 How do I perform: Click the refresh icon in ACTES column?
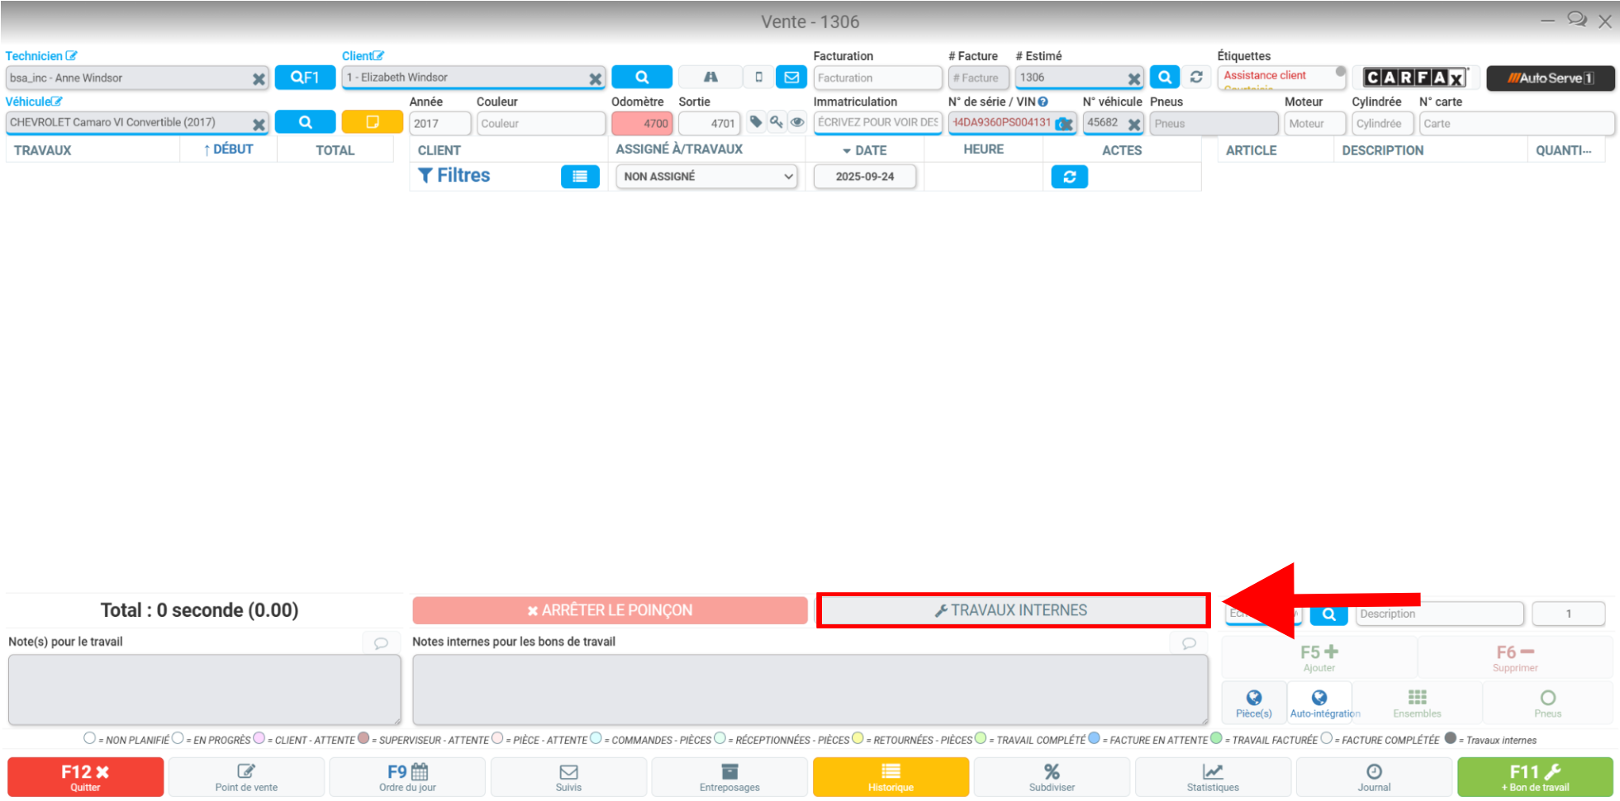[1070, 177]
